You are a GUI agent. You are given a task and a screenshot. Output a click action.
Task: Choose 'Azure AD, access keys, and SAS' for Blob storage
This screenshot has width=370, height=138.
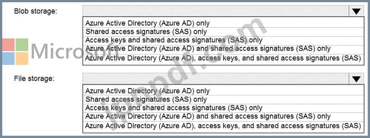pos(223,58)
